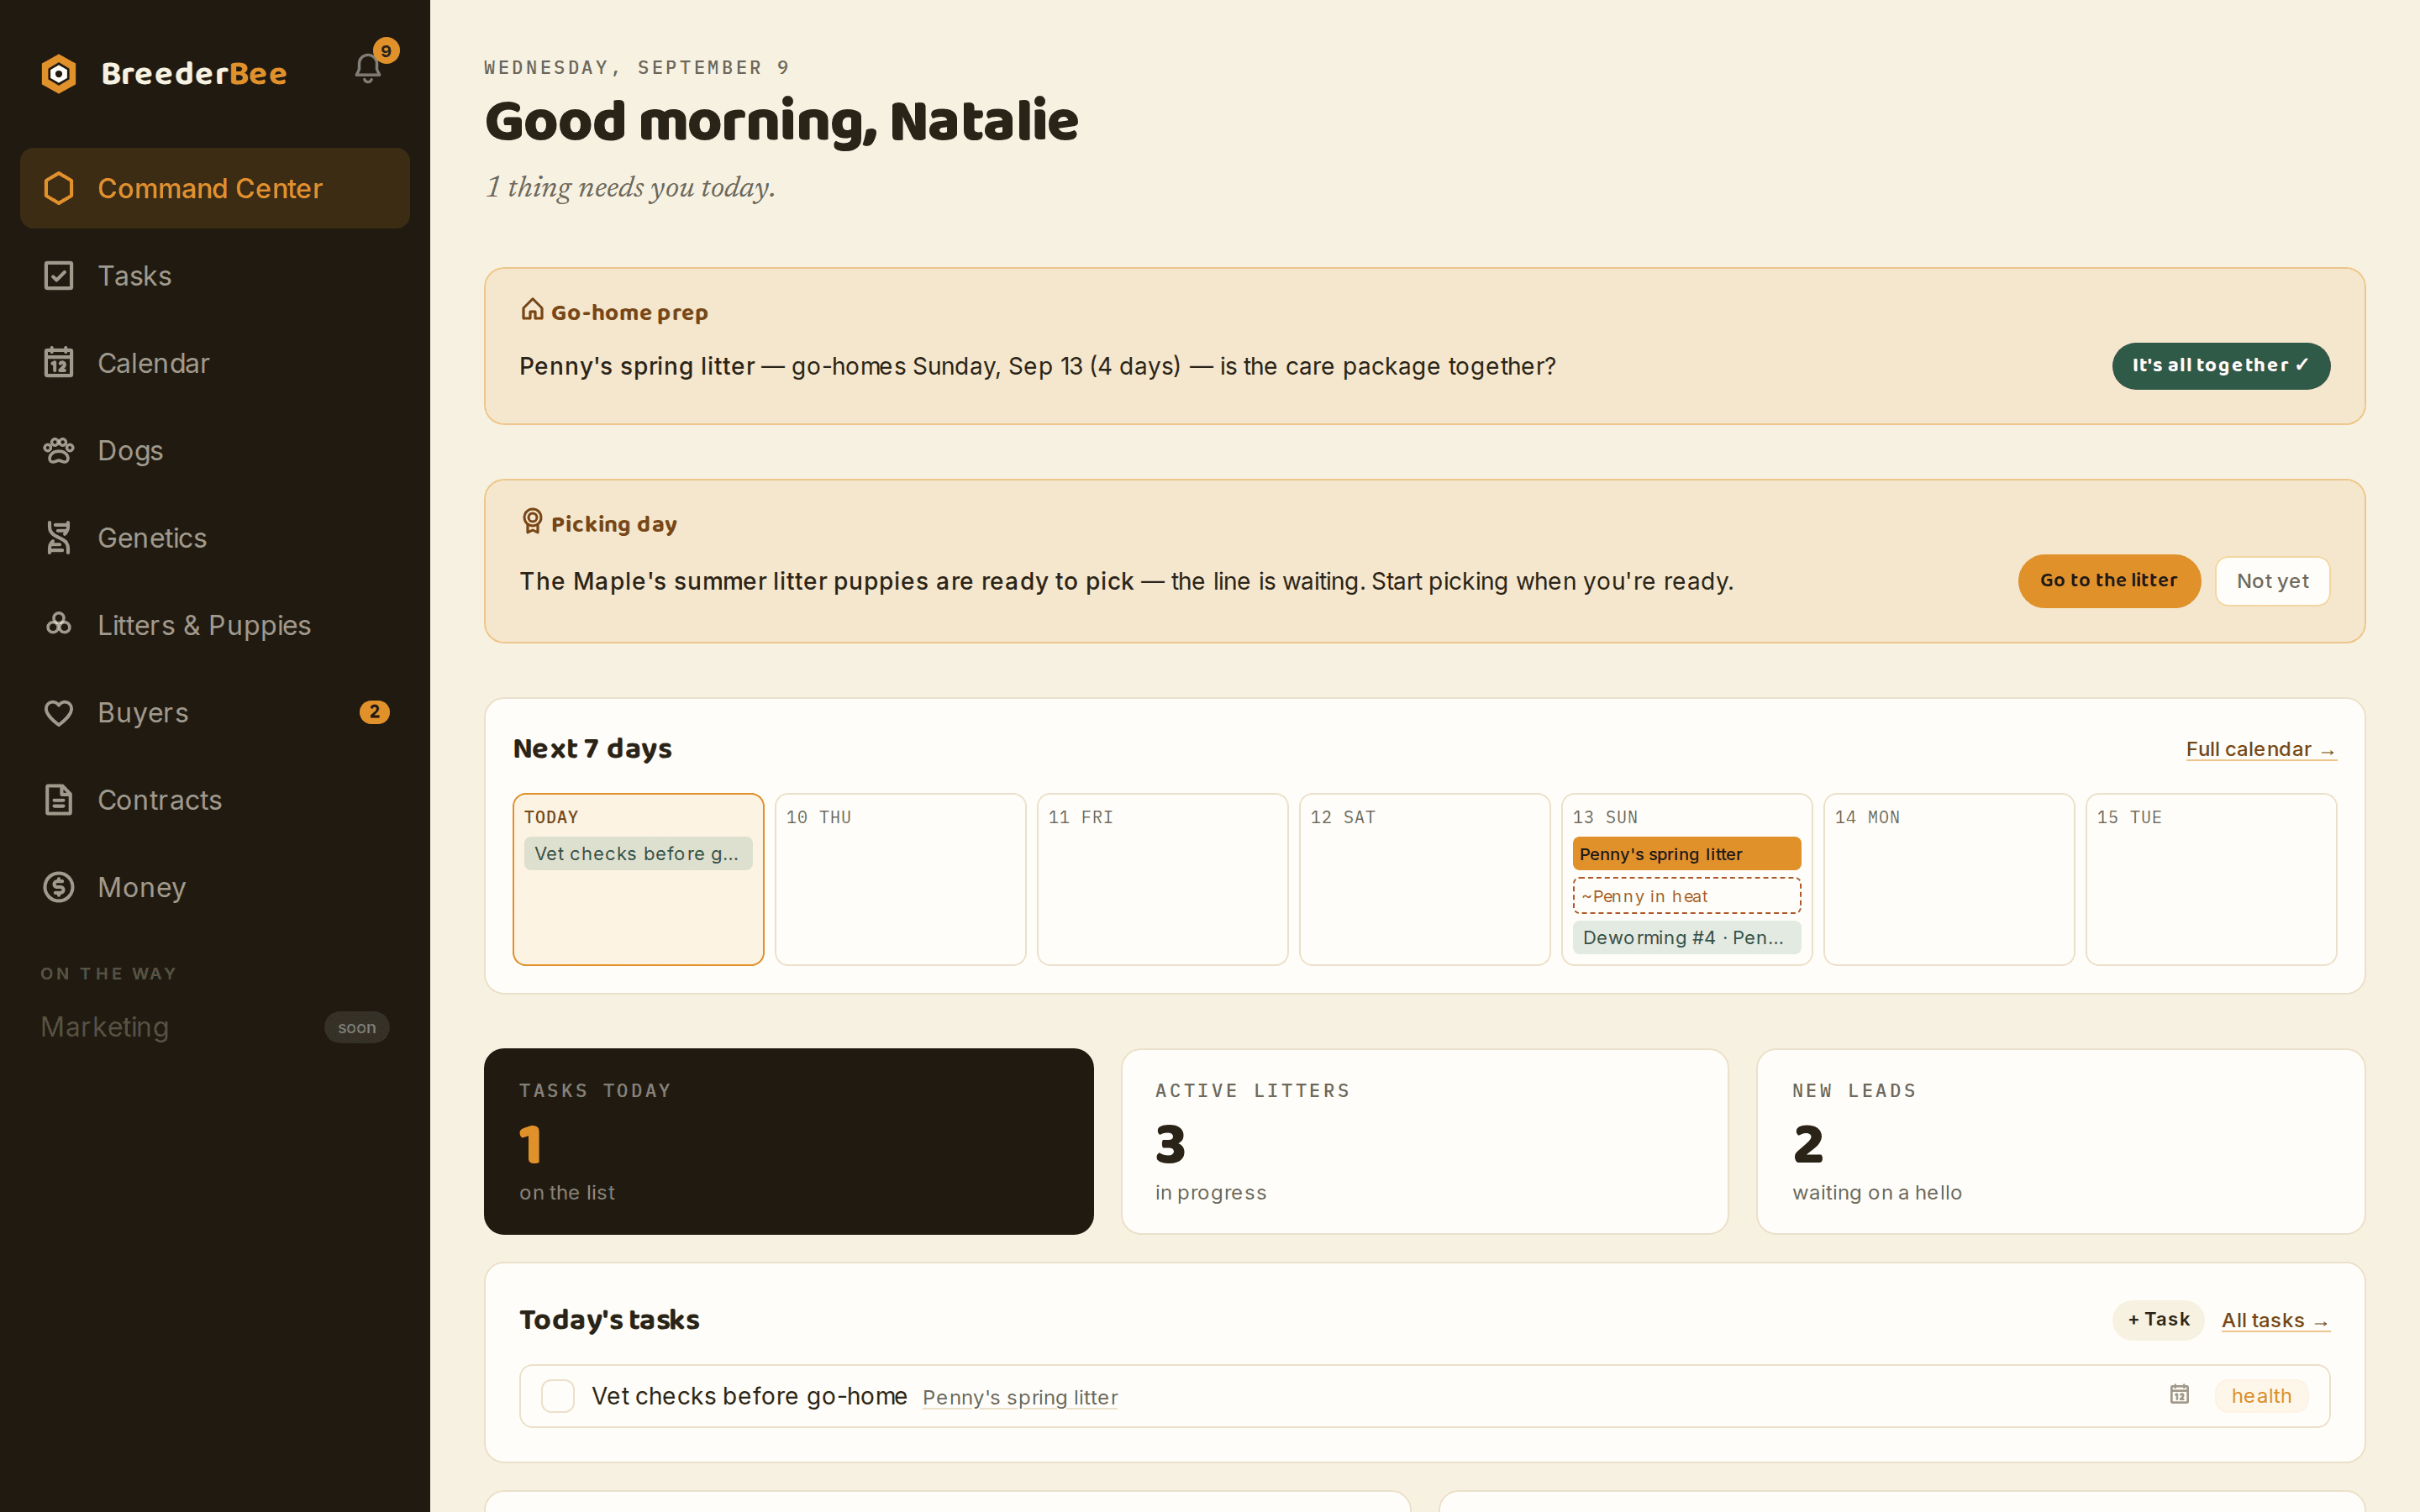Click the calendar icon on Vet checks task
The height and width of the screenshot is (1512, 2420).
pos(2180,1395)
